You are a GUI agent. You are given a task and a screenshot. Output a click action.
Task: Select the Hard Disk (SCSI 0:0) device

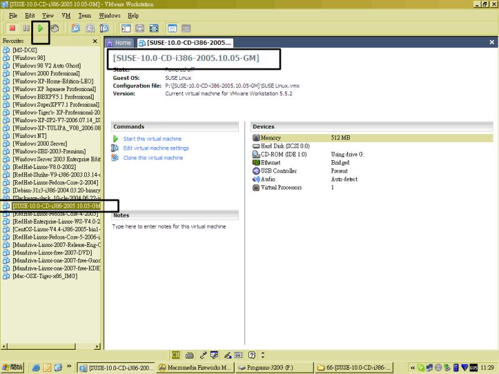(x=372, y=146)
